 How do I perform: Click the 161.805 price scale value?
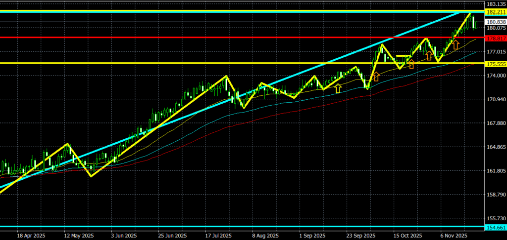pyautogui.click(x=496, y=171)
